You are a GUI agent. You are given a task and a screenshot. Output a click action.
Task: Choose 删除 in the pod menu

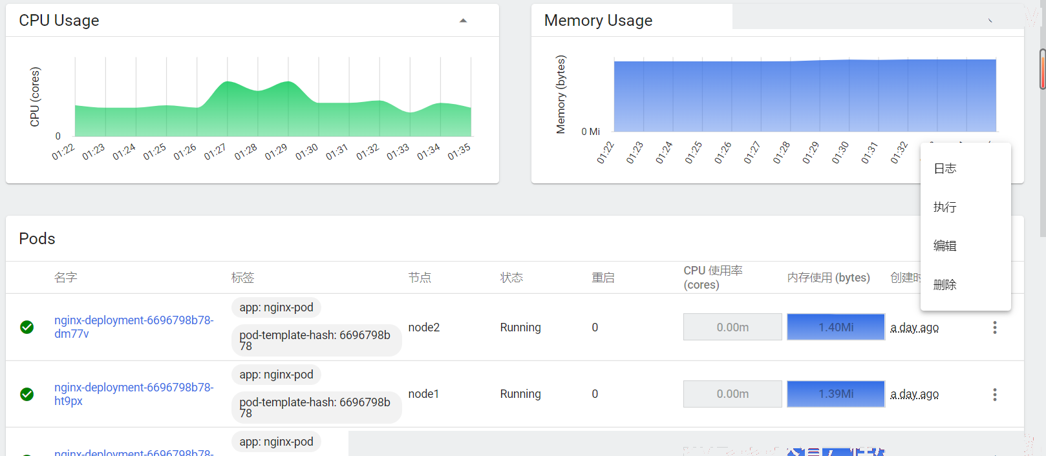tap(945, 285)
